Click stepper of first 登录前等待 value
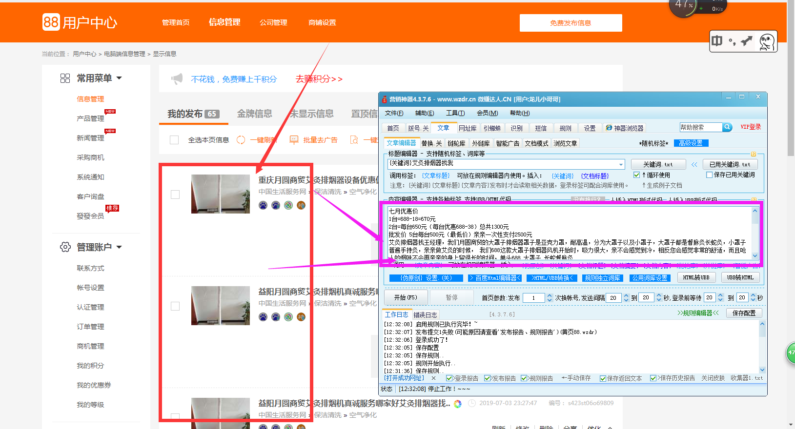The width and height of the screenshot is (795, 429). (721, 298)
